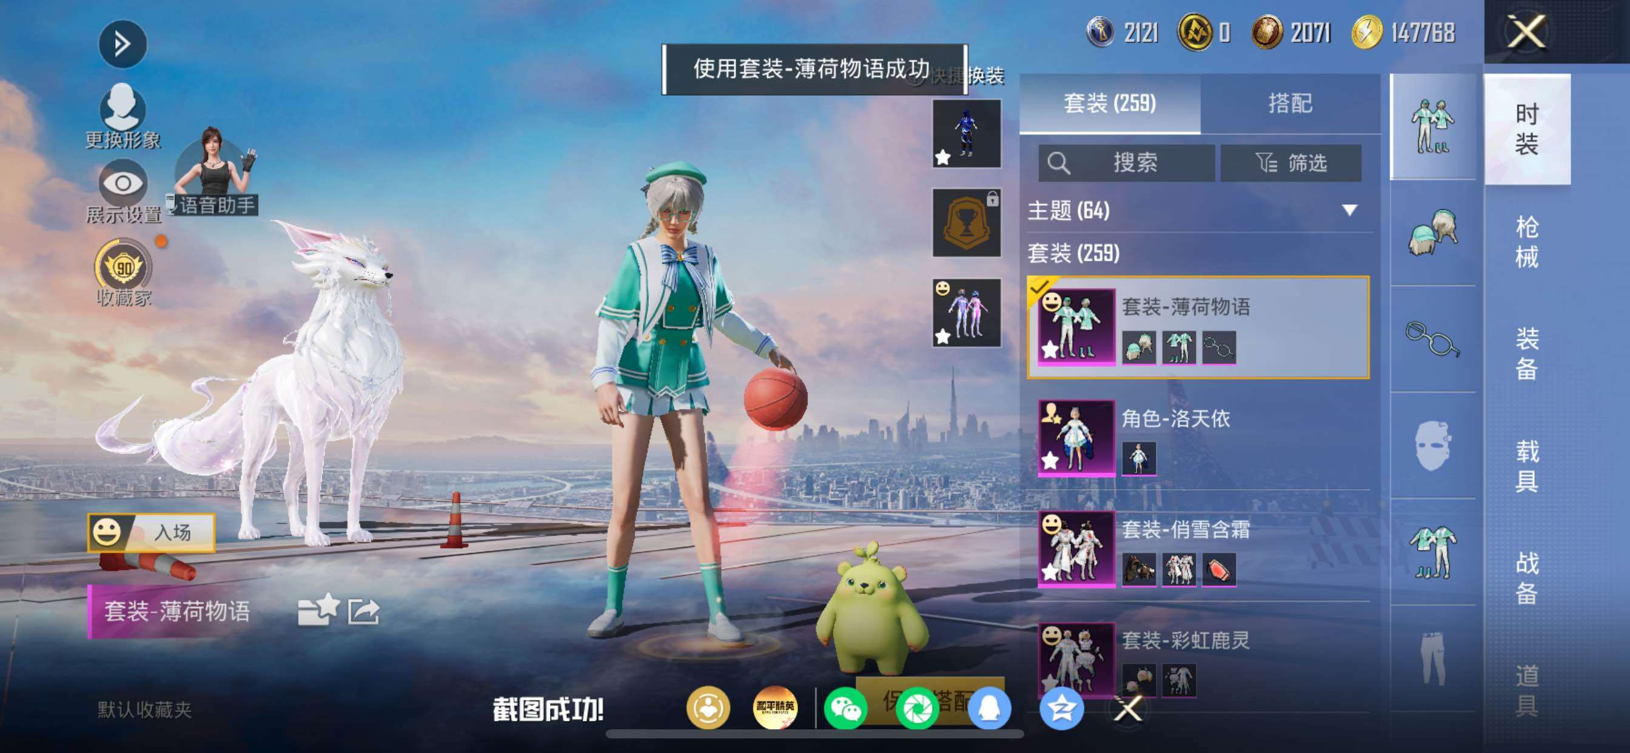Click the 搜索 search field
The width and height of the screenshot is (1630, 753).
[x=1126, y=163]
